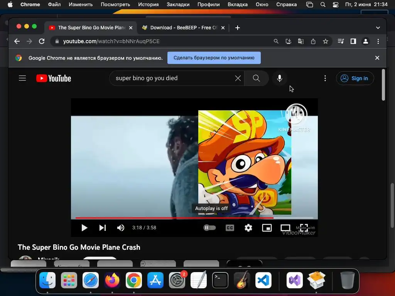
Task: Open the Справка menu
Action: coord(287,5)
